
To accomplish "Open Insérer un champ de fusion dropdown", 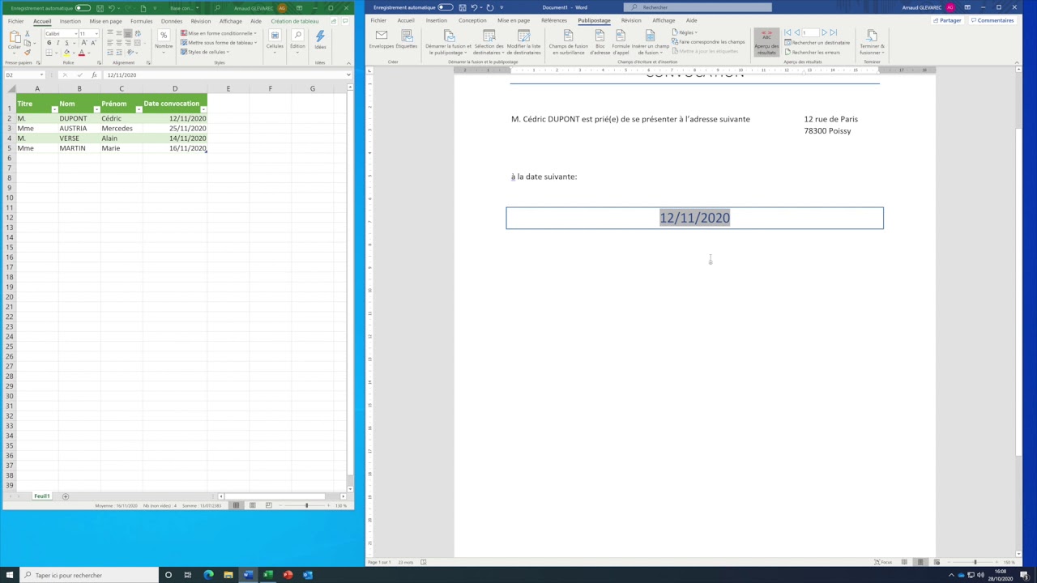I will pos(650,42).
